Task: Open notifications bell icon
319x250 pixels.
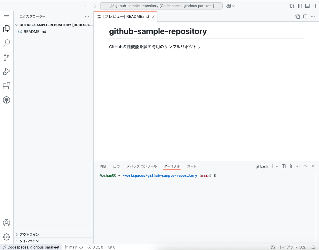Action: 313,247
